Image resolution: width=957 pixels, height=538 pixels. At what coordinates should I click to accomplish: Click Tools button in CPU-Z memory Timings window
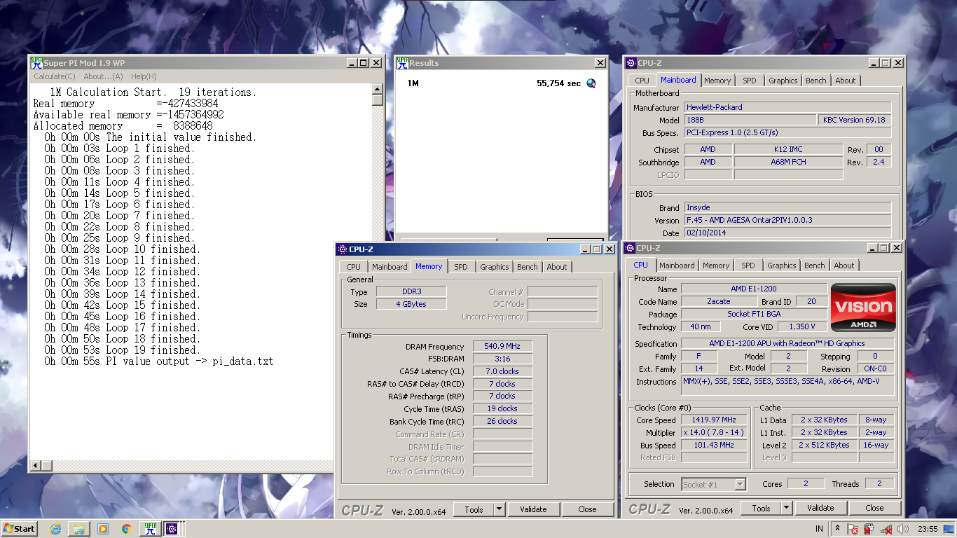point(474,509)
